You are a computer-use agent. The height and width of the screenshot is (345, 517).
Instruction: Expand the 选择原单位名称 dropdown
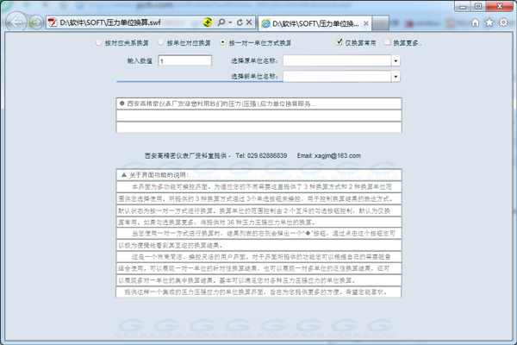pos(396,61)
